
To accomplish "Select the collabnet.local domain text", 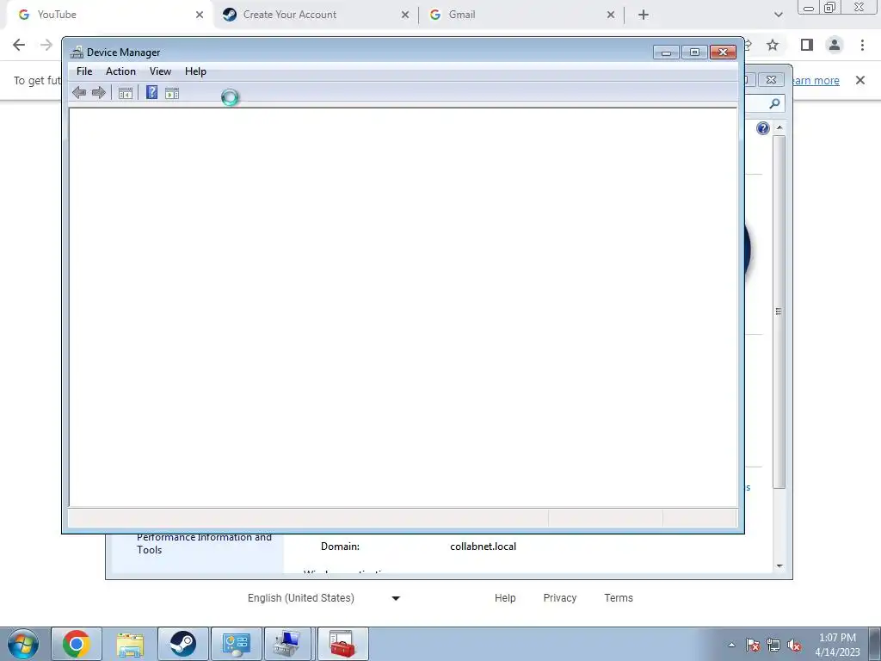I will (484, 547).
